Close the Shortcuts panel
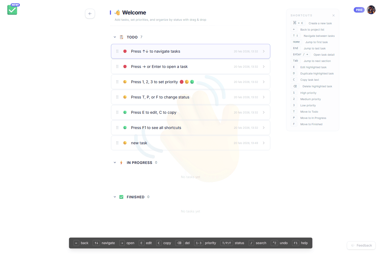 point(333,15)
